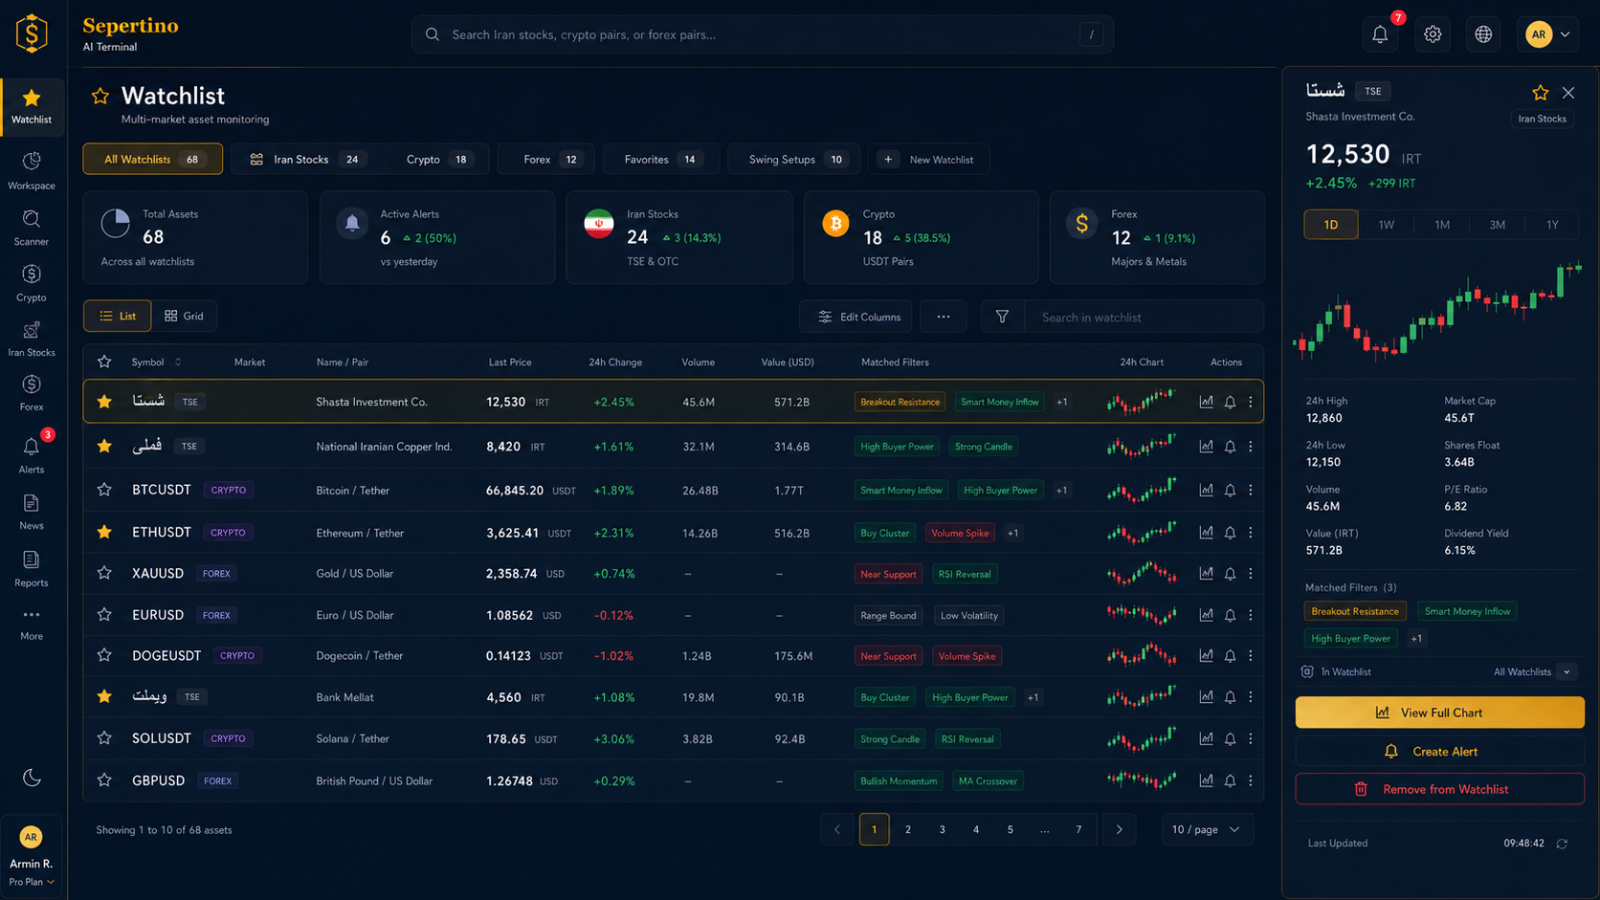The height and width of the screenshot is (900, 1600).
Task: Click candlestick chart in detail panel
Action: coord(1439,311)
